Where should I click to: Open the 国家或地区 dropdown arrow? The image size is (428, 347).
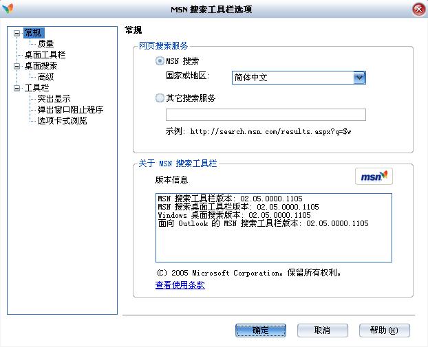[x=359, y=78]
